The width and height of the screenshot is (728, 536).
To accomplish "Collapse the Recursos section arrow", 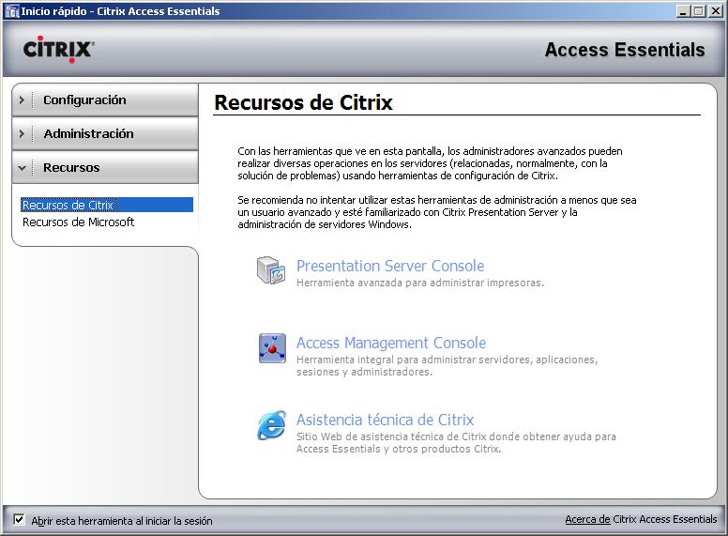I will click(x=22, y=168).
